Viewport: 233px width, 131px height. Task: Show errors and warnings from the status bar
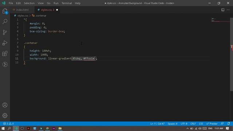tap(8, 124)
